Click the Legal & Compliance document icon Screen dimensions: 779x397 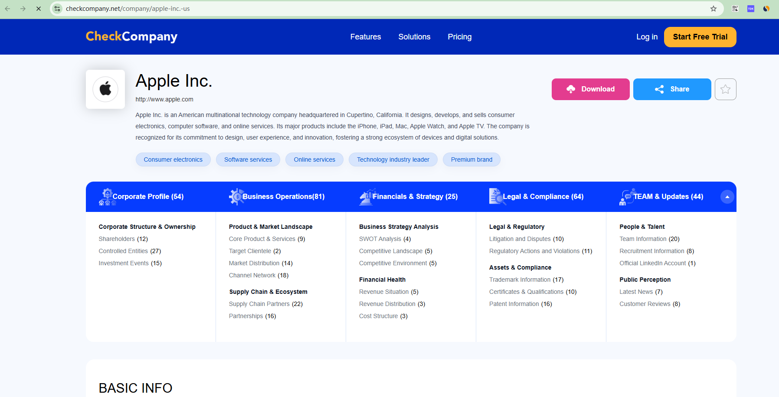496,196
